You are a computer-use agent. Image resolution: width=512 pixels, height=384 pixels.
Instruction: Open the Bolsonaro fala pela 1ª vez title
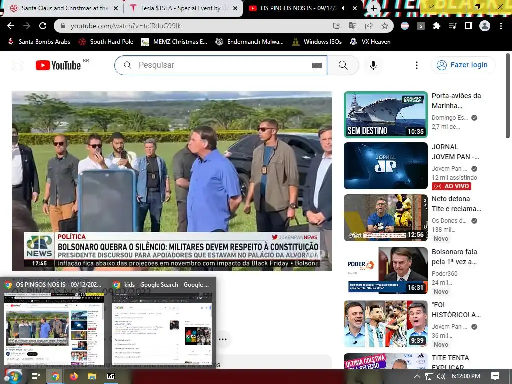(454, 257)
